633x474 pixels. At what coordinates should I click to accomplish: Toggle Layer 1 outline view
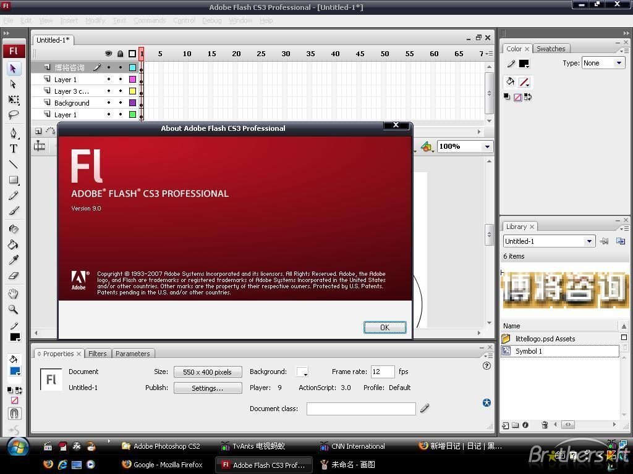132,79
